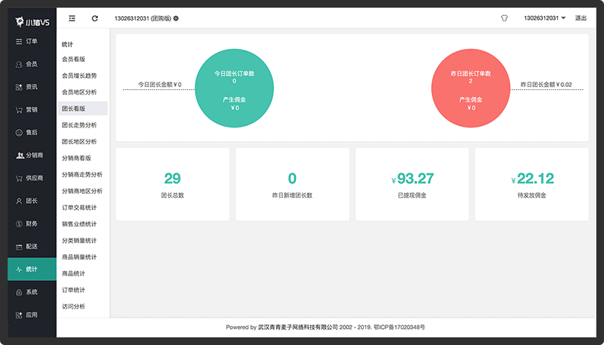This screenshot has width=604, height=345.
Task: Click the theme shirt icon
Action: [505, 18]
